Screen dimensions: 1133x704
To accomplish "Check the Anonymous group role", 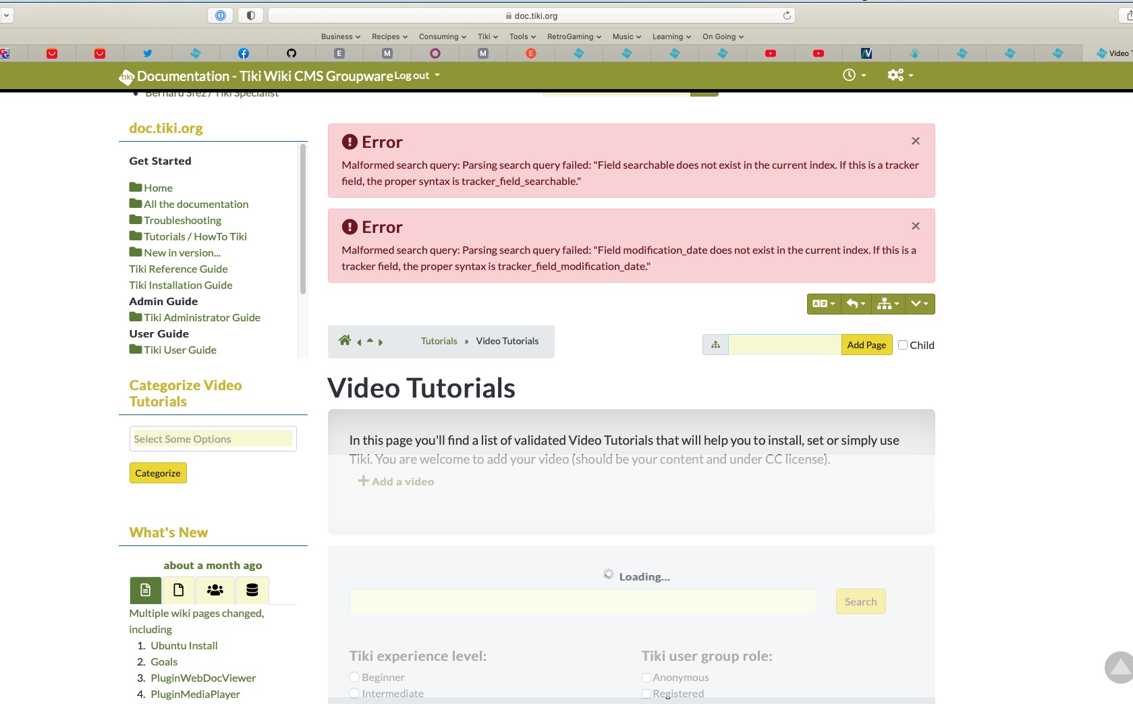I will [646, 677].
